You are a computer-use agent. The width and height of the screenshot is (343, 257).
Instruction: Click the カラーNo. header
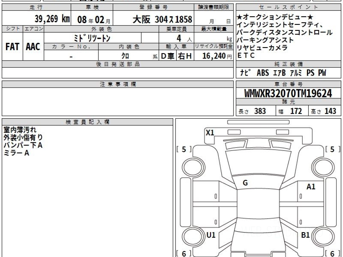(x=71, y=46)
